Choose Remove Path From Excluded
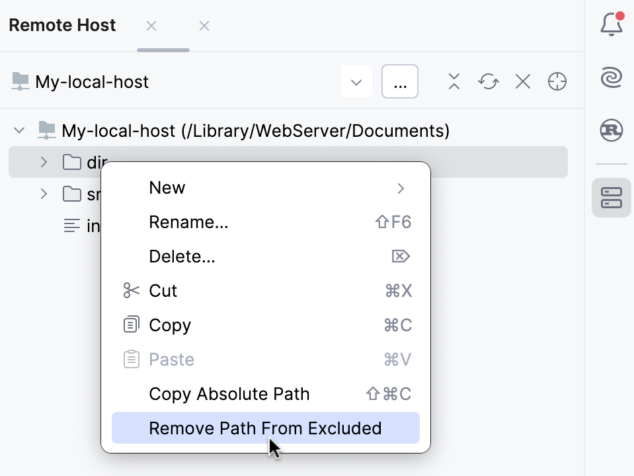This screenshot has height=476, width=634. pyautogui.click(x=264, y=428)
